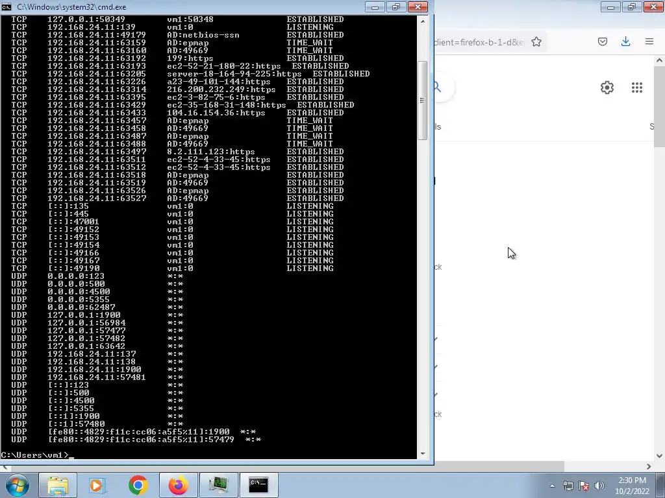Click the fe80 address ending :1900
665x498 pixels.
point(138,432)
